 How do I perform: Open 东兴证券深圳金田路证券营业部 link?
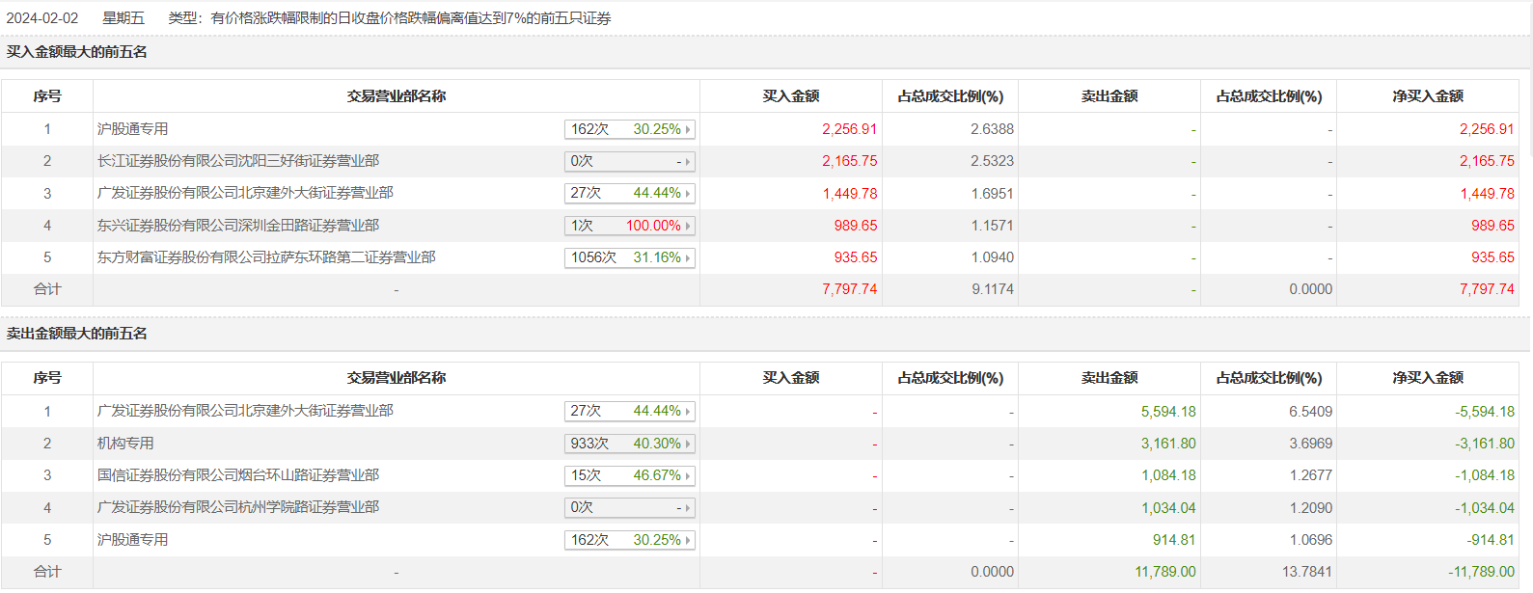coord(237,226)
